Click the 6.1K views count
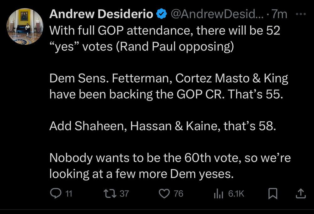Image resolution: width=314 pixels, height=214 pixels. click(235, 194)
